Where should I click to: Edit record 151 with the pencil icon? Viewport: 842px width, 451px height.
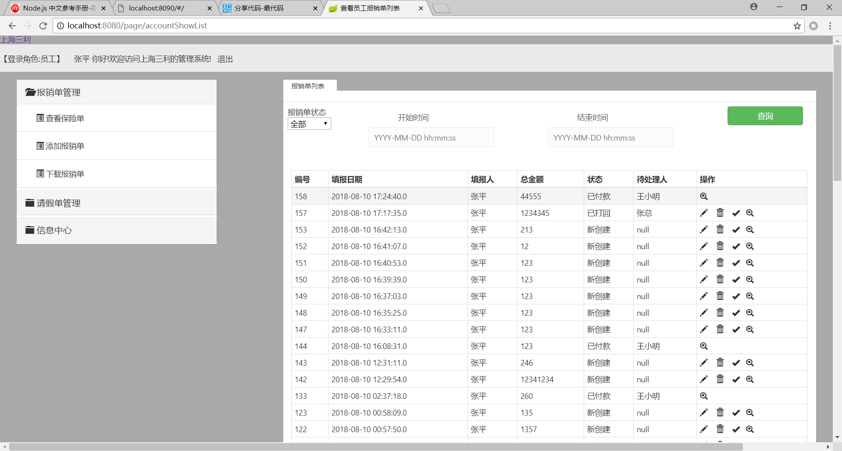tap(704, 263)
